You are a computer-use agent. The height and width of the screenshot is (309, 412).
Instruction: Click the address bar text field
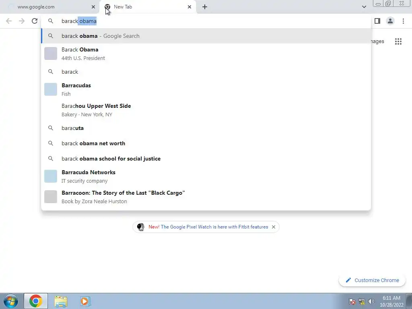tap(206, 21)
